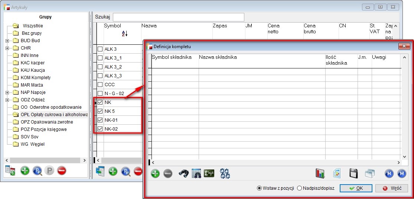Click into the Szukaj search field
Screen dimensions: 414x199
point(178,17)
